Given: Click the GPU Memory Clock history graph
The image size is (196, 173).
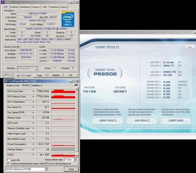Looking at the screenshot, I should click(x=63, y=97).
